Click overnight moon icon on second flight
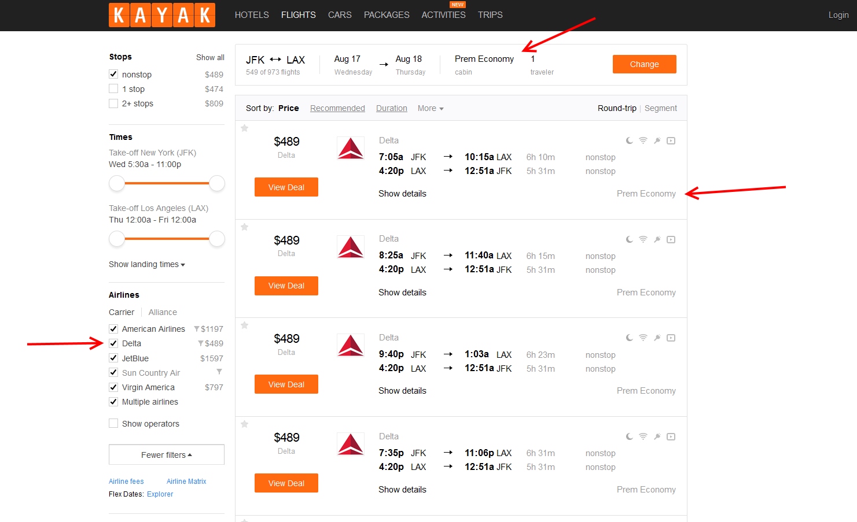857x522 pixels. (629, 239)
